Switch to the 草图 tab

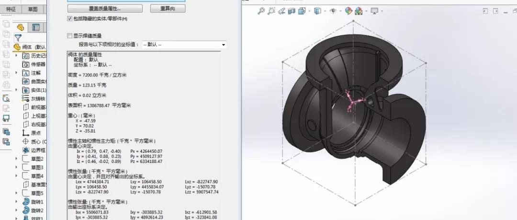pos(33,9)
